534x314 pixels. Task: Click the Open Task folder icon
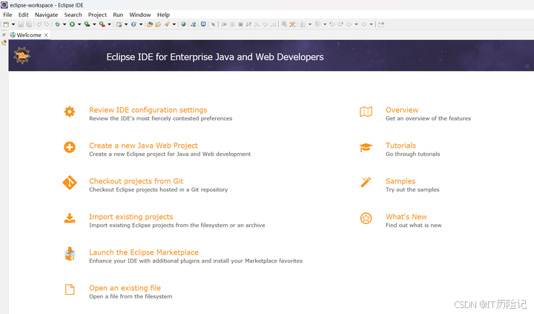coord(158,24)
